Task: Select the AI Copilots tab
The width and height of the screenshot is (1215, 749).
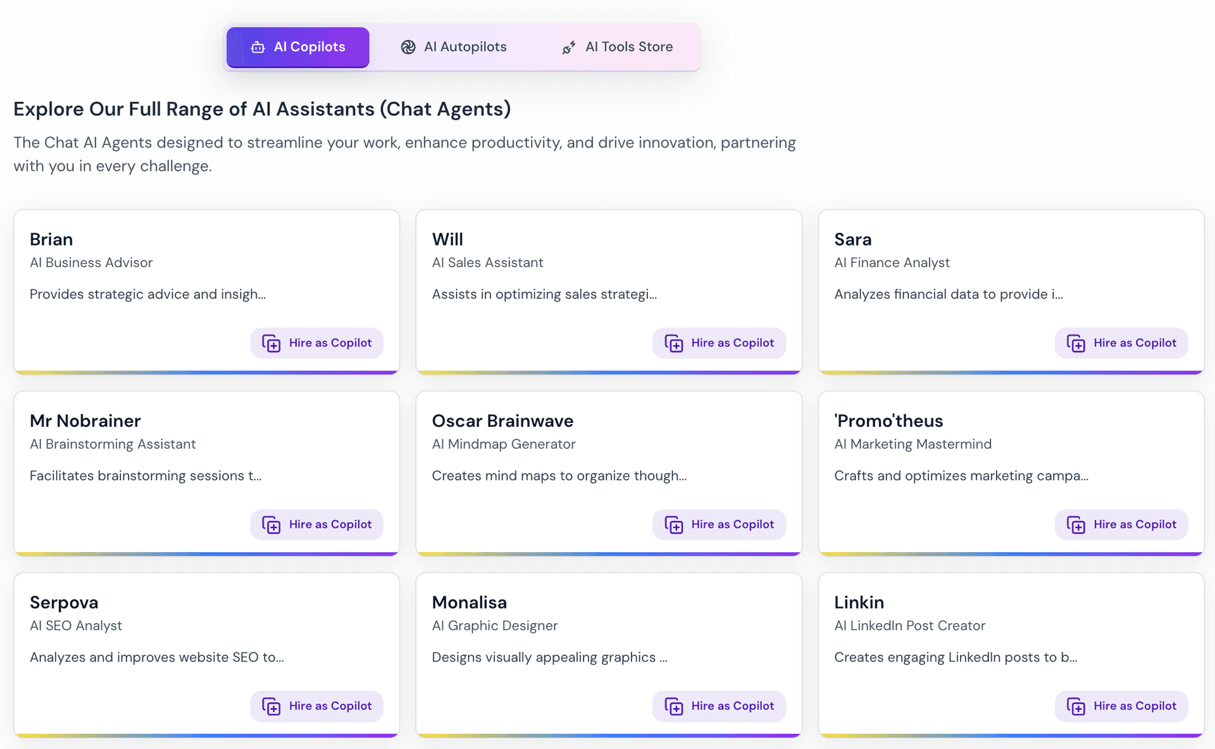Action: click(x=297, y=47)
